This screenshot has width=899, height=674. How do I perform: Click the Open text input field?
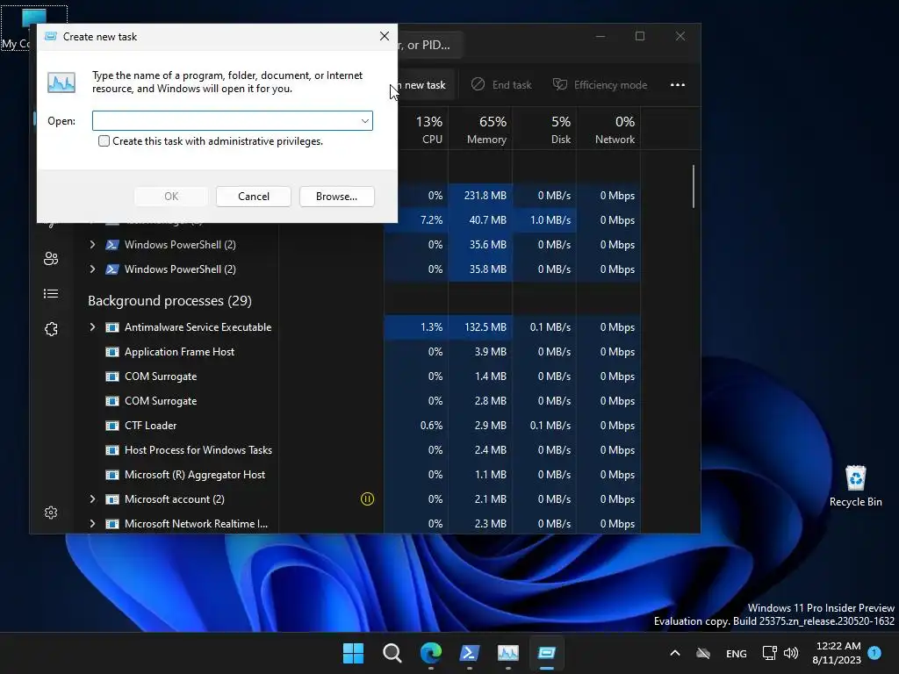point(232,121)
